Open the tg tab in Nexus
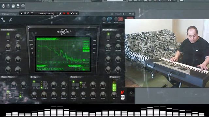Screen dimensions: 209x117 coord(32,53)
